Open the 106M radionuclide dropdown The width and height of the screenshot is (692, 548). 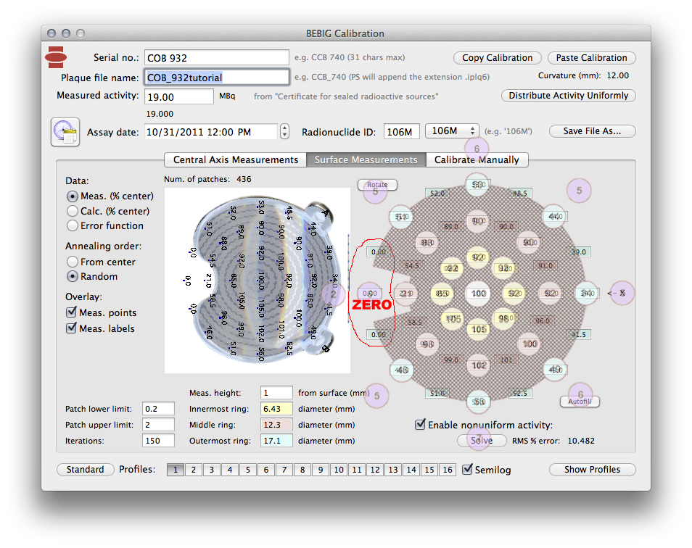click(x=452, y=131)
